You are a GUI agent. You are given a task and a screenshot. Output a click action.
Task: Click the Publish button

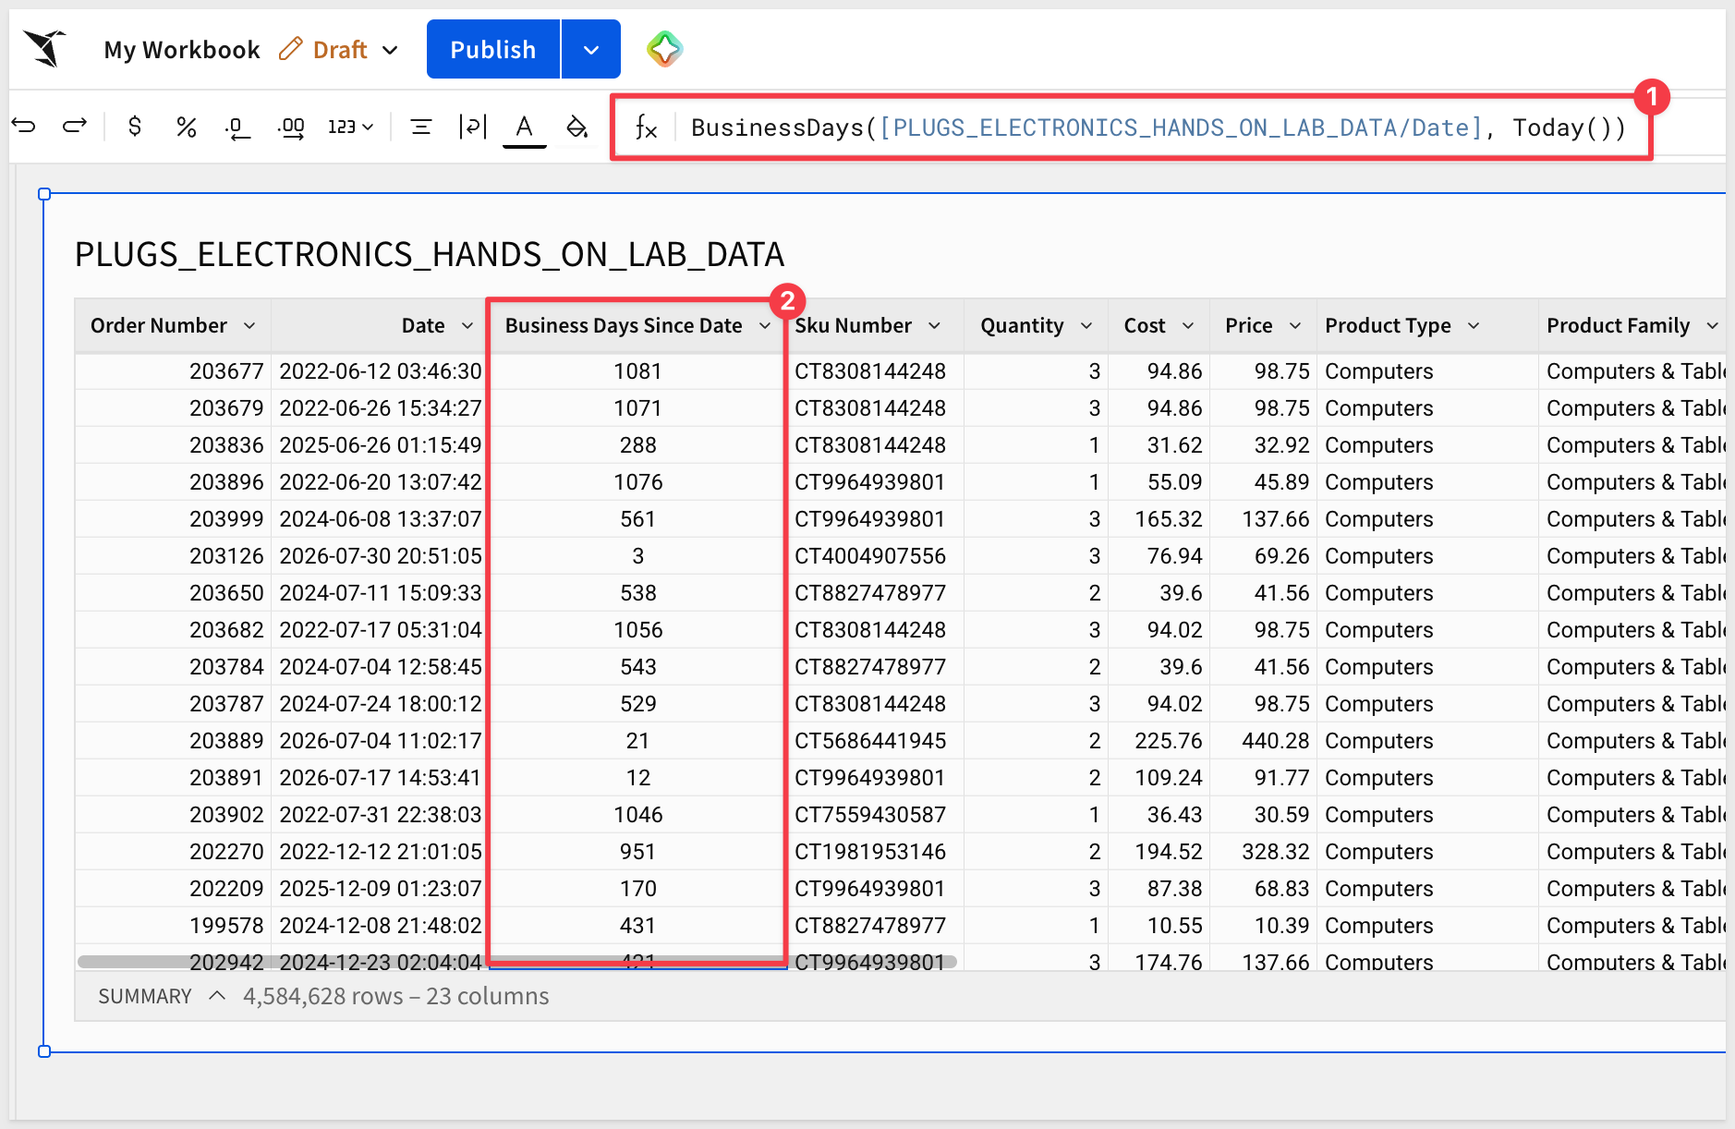(493, 49)
